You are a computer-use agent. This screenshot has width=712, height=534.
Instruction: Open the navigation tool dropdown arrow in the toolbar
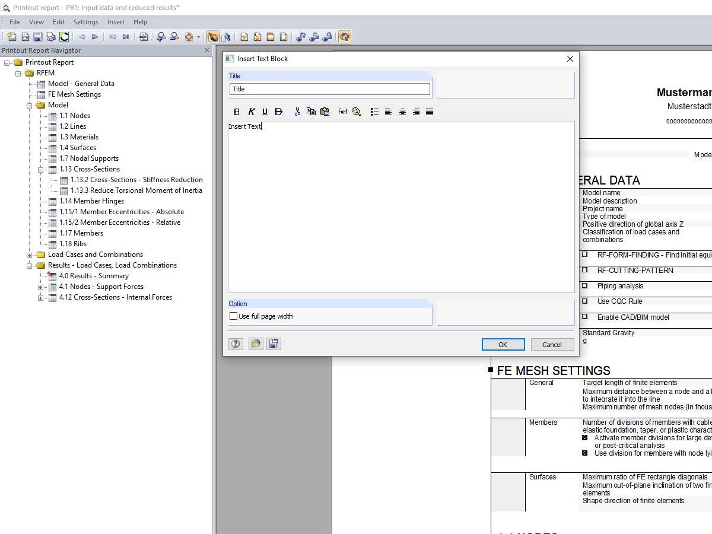[x=198, y=37]
